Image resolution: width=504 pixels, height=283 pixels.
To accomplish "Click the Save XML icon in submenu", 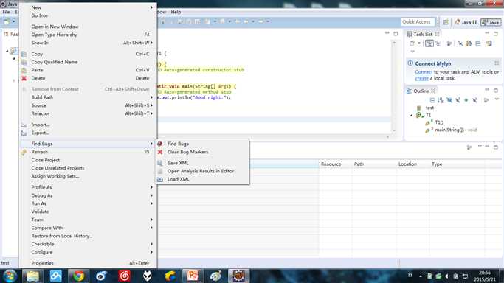I will click(x=160, y=163).
